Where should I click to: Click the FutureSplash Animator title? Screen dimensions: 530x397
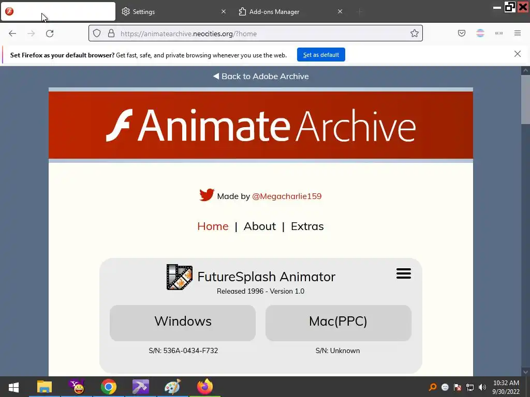tap(267, 277)
